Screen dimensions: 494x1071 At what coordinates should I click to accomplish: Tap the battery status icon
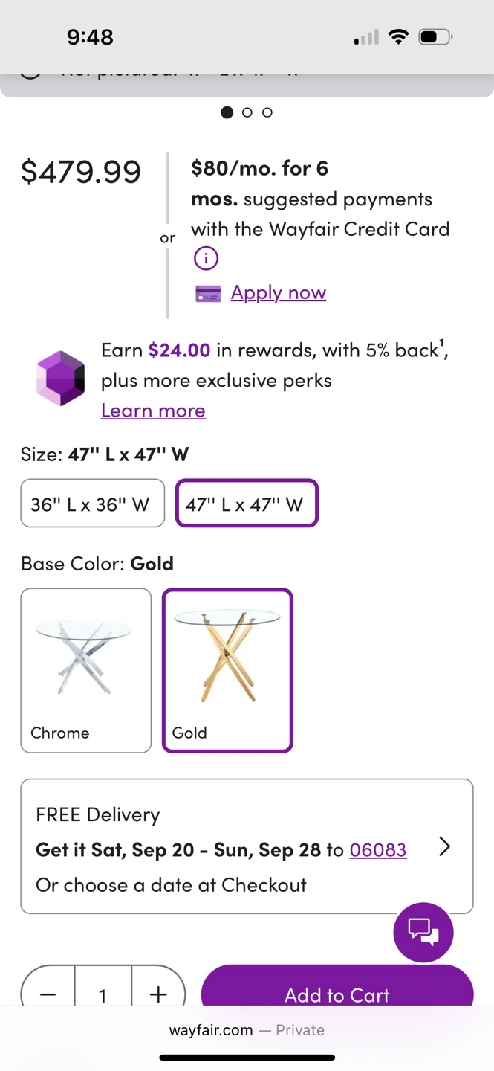tap(435, 36)
